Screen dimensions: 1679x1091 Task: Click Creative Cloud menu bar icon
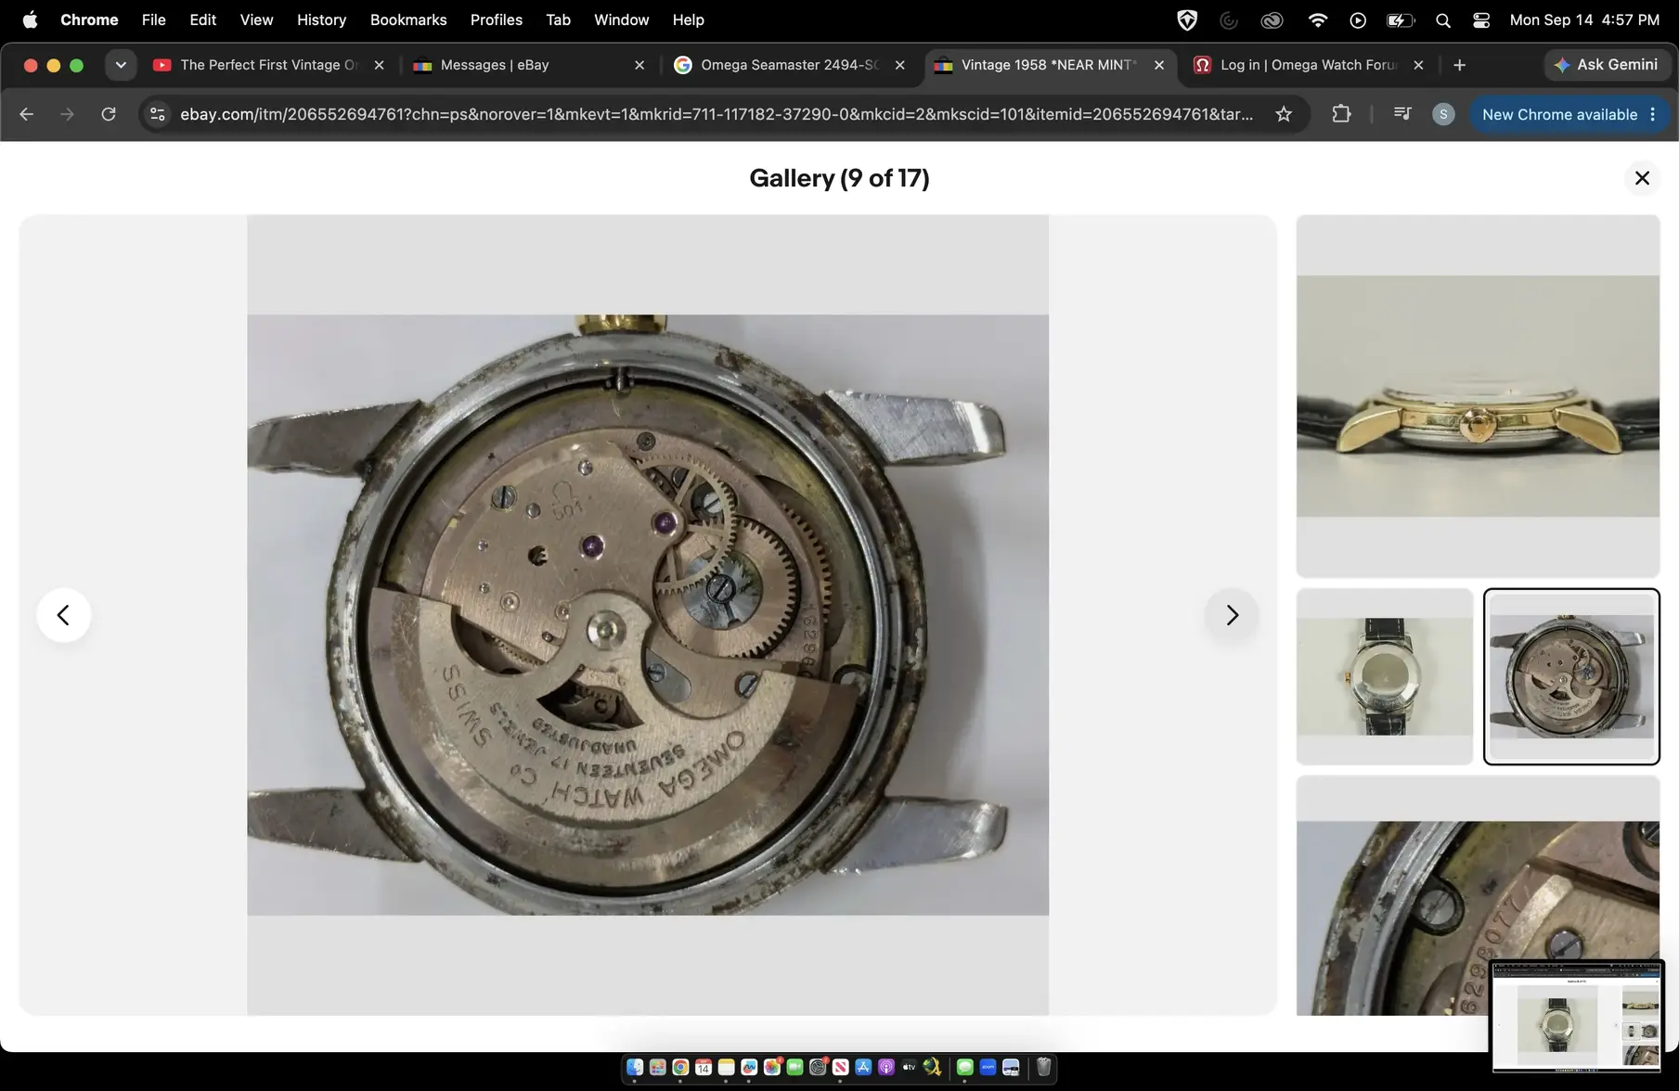click(1272, 19)
